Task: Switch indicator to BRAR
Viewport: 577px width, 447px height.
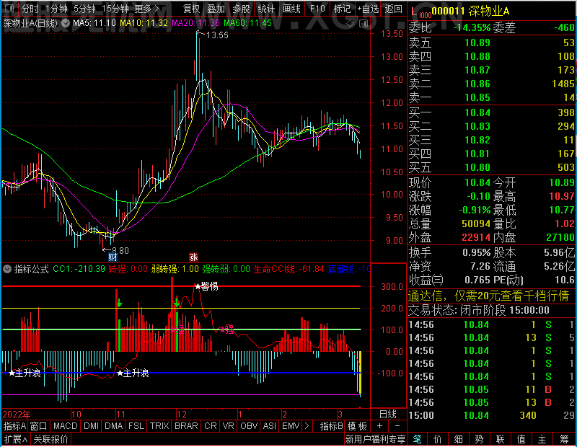Action: [x=186, y=426]
